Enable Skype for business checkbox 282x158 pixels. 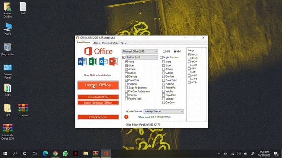point(126,88)
